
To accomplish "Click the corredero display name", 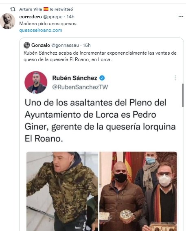I will tap(31, 17).
